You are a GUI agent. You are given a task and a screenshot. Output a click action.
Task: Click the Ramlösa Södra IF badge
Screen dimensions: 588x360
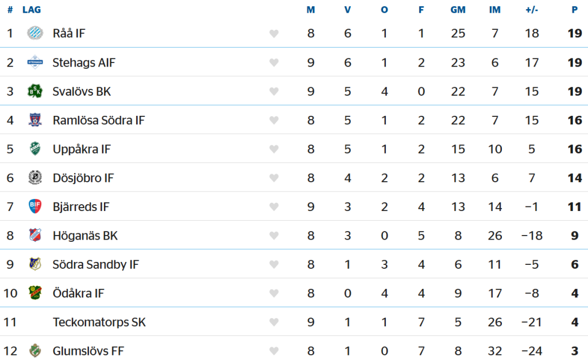click(x=35, y=120)
